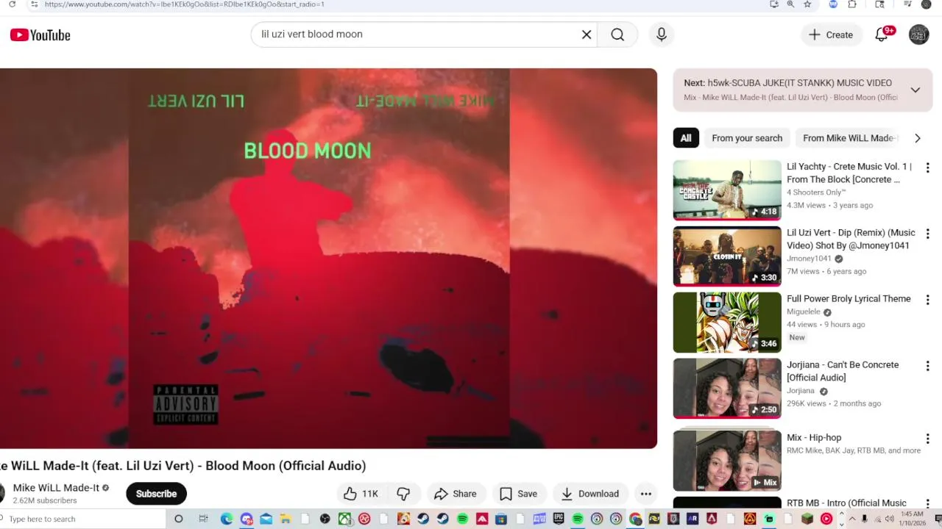Image resolution: width=942 pixels, height=529 pixels.
Task: Subscribe to Mike WiLL Made-It
Action: 156,494
